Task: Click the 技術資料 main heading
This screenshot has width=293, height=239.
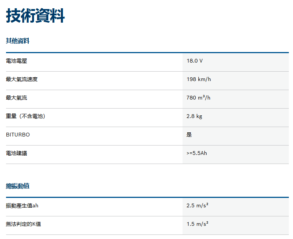Action: (x=35, y=16)
